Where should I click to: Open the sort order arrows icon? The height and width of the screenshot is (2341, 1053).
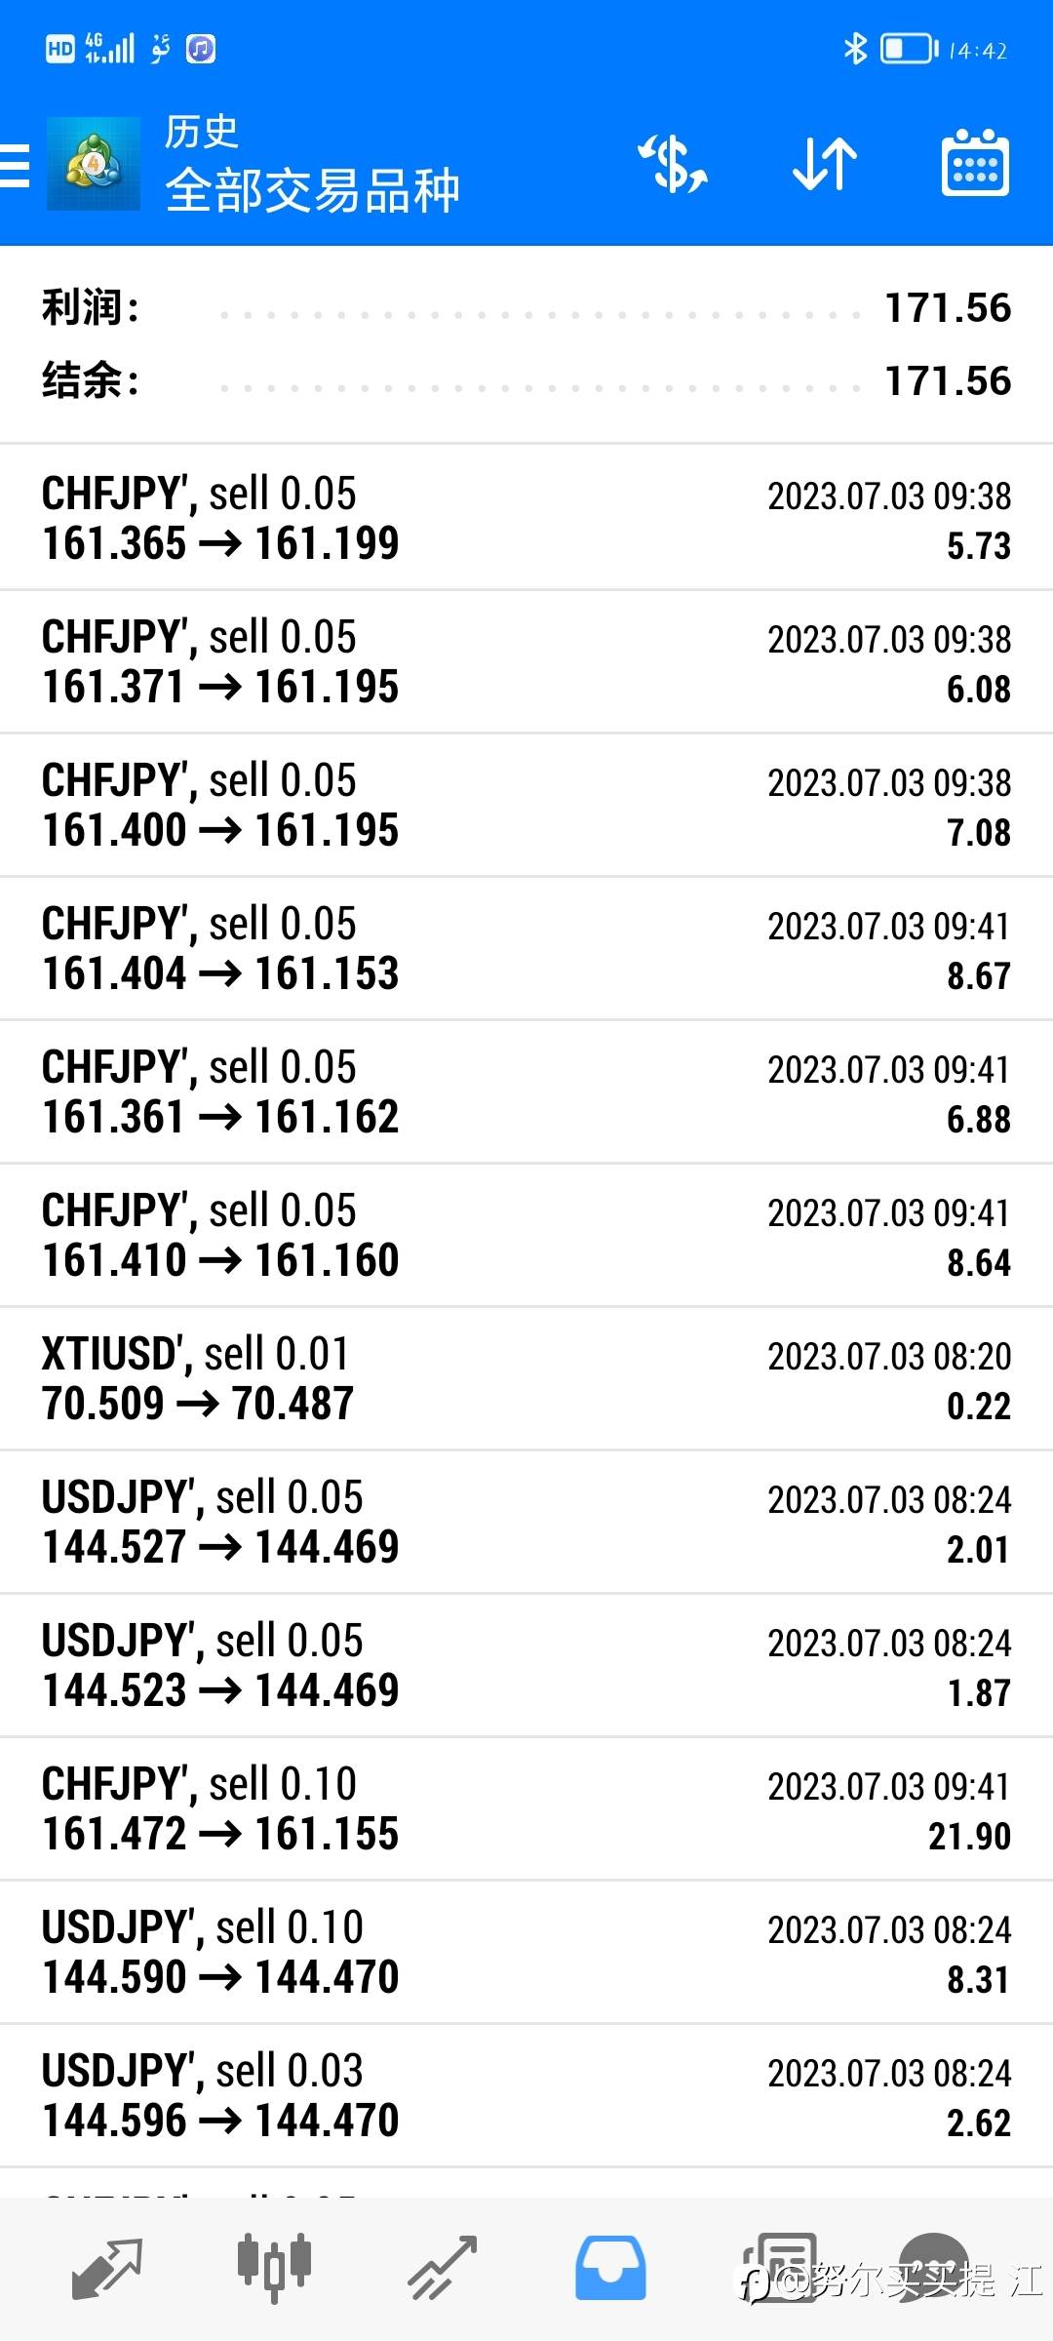pos(825,164)
